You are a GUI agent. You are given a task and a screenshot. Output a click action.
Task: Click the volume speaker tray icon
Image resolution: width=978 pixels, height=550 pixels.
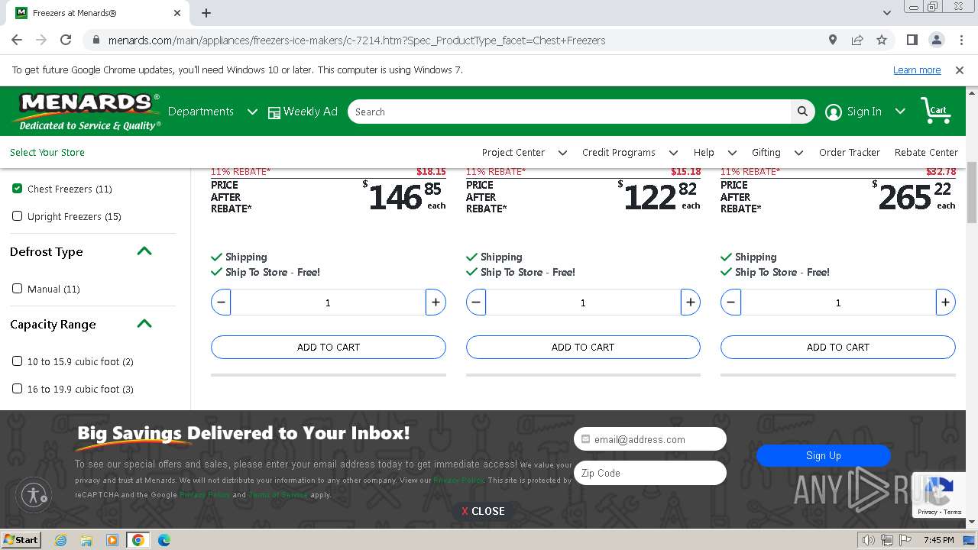(x=869, y=540)
